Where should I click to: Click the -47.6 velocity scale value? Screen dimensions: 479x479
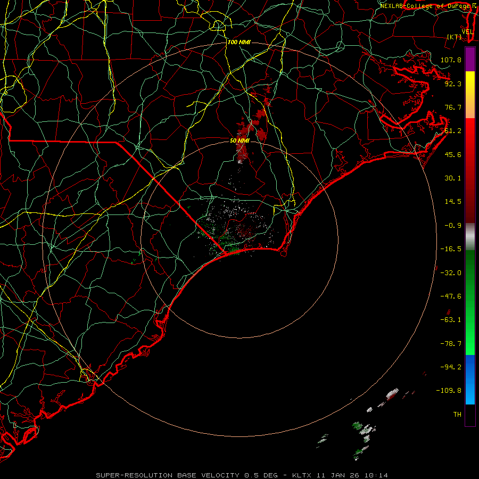(x=451, y=296)
